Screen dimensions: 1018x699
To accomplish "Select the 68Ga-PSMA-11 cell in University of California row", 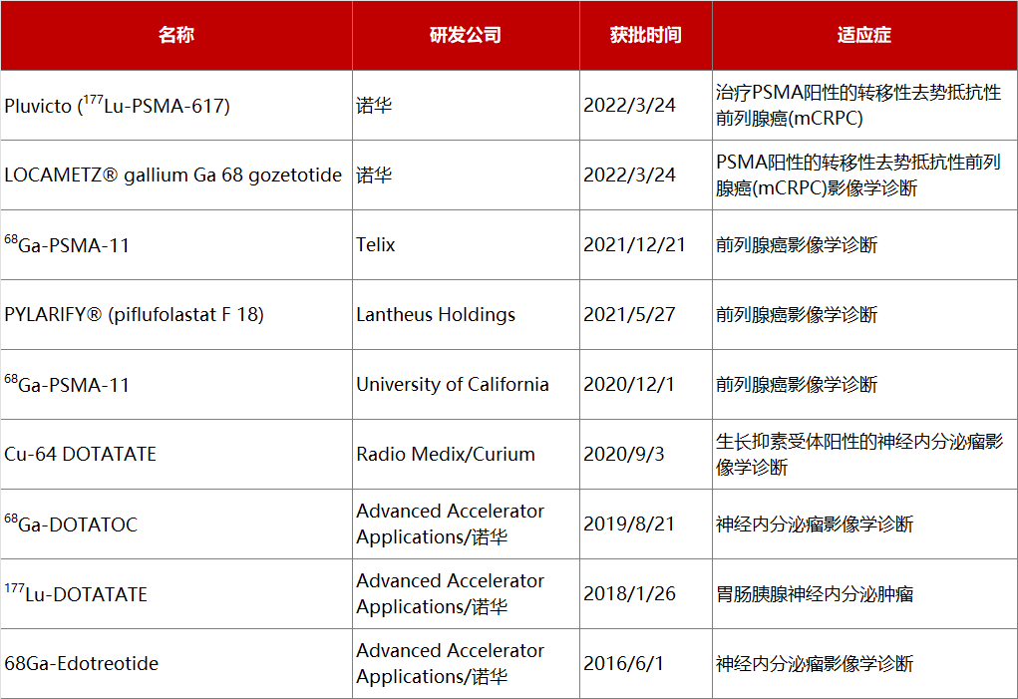I will pyautogui.click(x=175, y=384).
